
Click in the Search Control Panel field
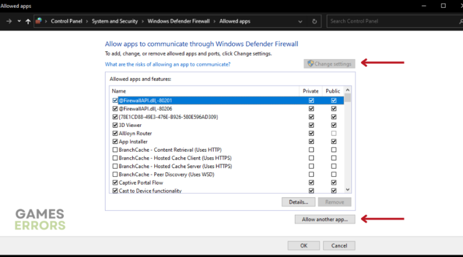point(389,21)
